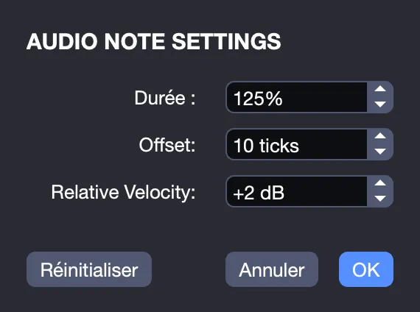Click the Offset label text

[x=167, y=145]
